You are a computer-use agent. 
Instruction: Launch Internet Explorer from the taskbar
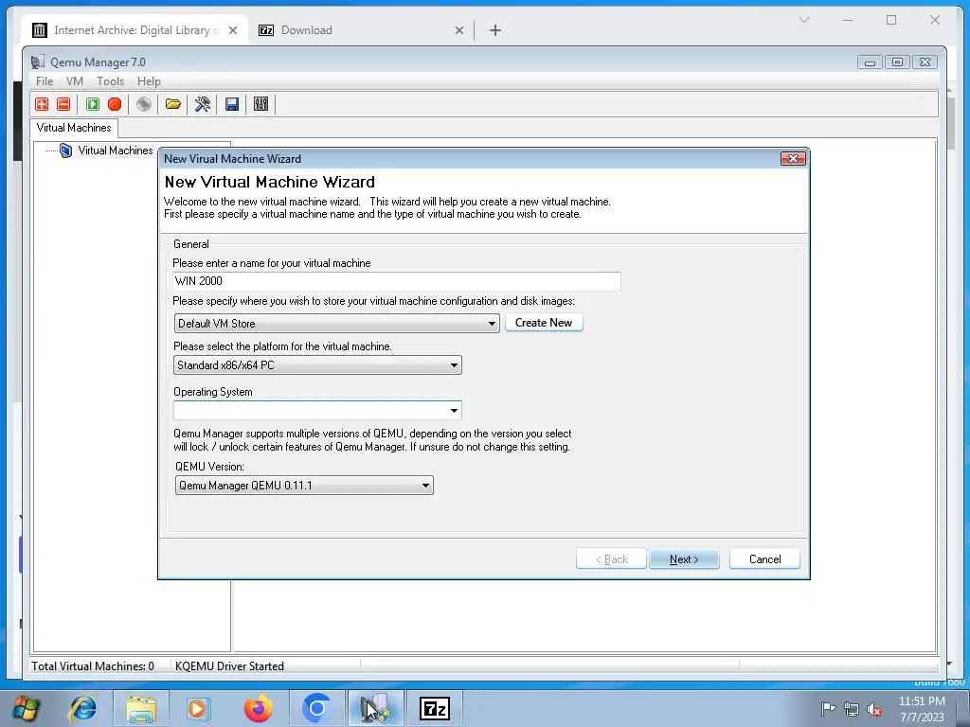pos(83,708)
